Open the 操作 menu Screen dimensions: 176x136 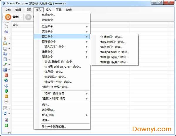[x=48, y=10]
